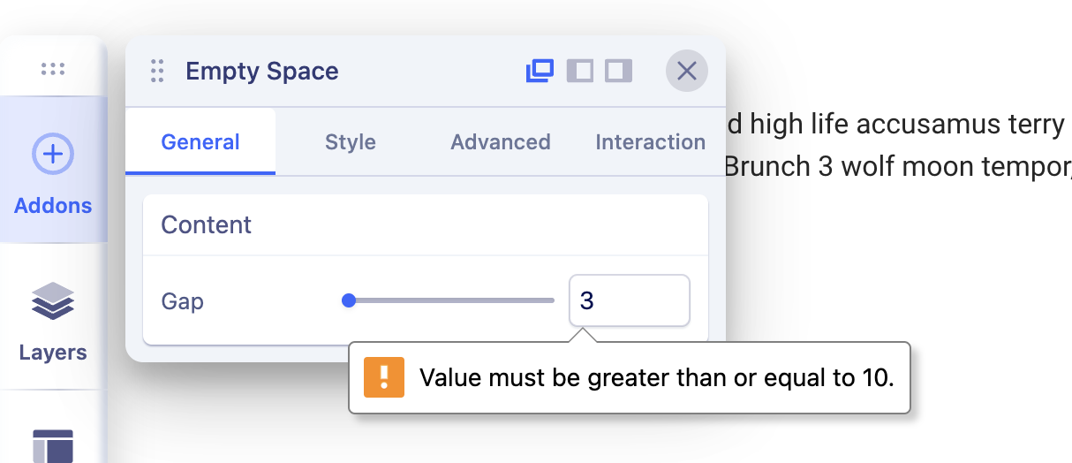The image size is (1072, 463).
Task: Click the Gap slider handle
Action: point(349,300)
